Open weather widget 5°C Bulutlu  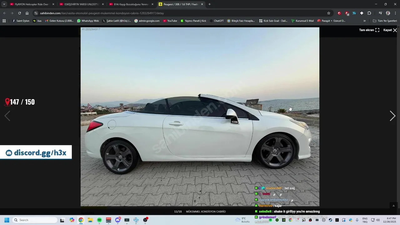pos(243,220)
